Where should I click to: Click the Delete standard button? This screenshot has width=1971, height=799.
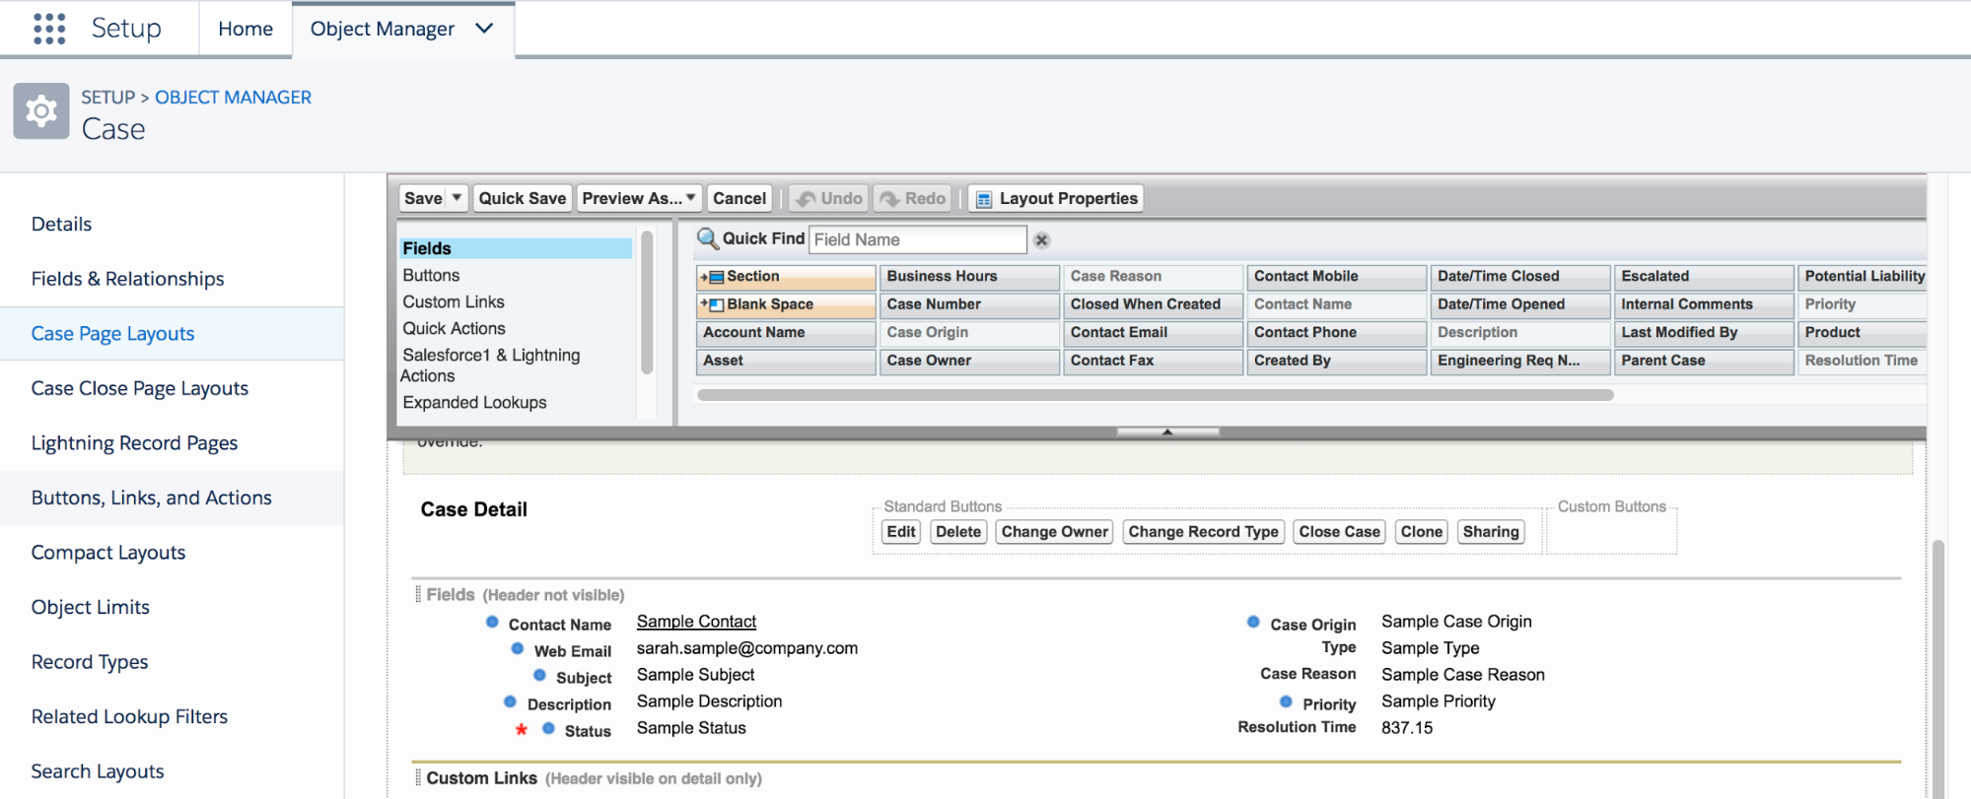[958, 532]
